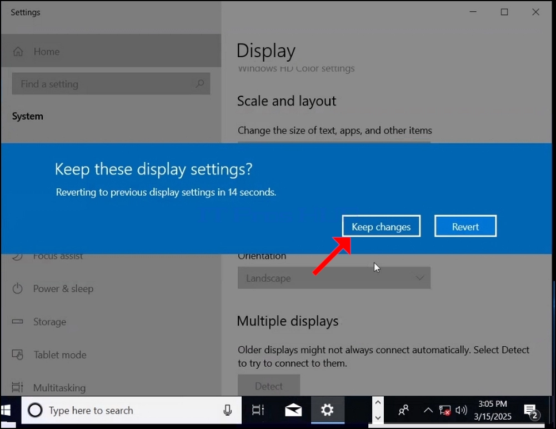The height and width of the screenshot is (429, 556).
Task: Open the Mail app on taskbar
Action: (293, 410)
